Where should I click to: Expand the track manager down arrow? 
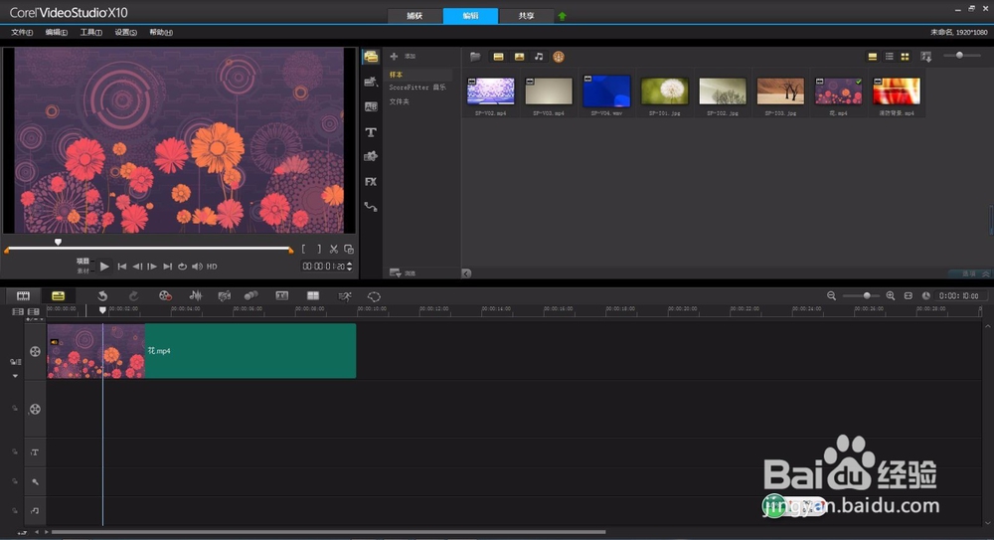click(x=15, y=376)
